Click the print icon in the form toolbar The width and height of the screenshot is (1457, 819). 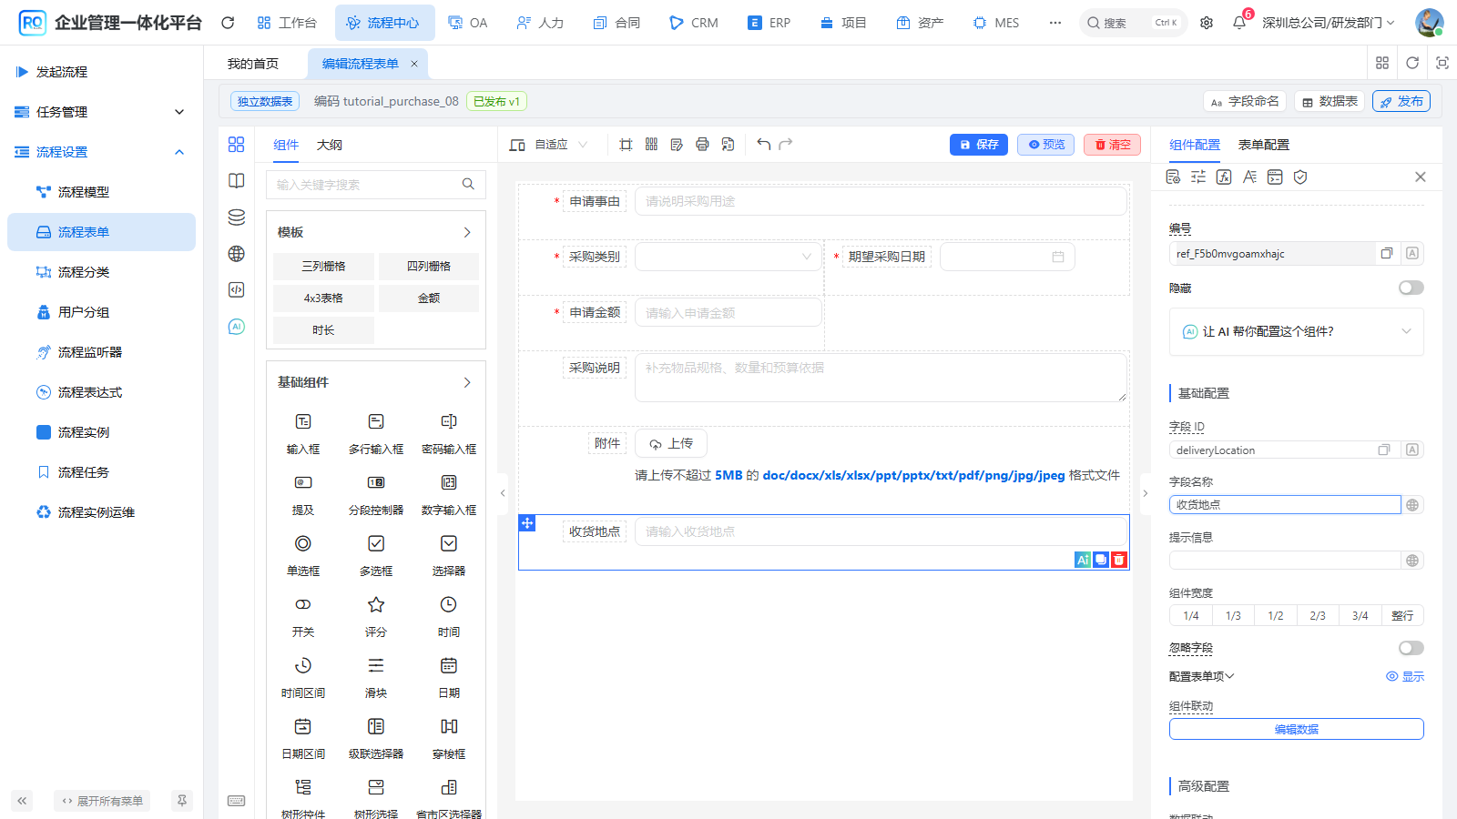click(702, 144)
